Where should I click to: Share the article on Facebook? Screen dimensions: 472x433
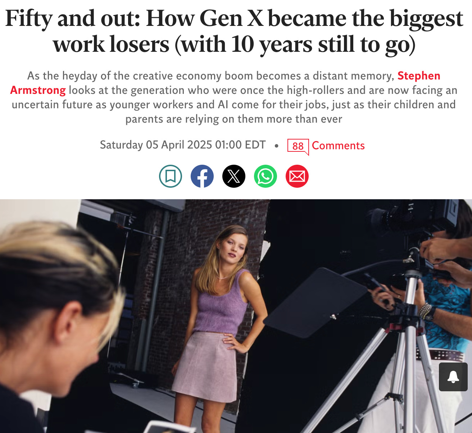202,176
